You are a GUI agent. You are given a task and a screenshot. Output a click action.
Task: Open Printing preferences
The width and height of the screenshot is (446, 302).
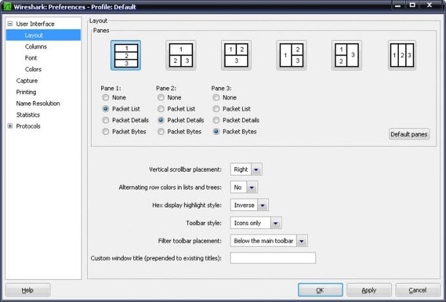[x=26, y=92]
